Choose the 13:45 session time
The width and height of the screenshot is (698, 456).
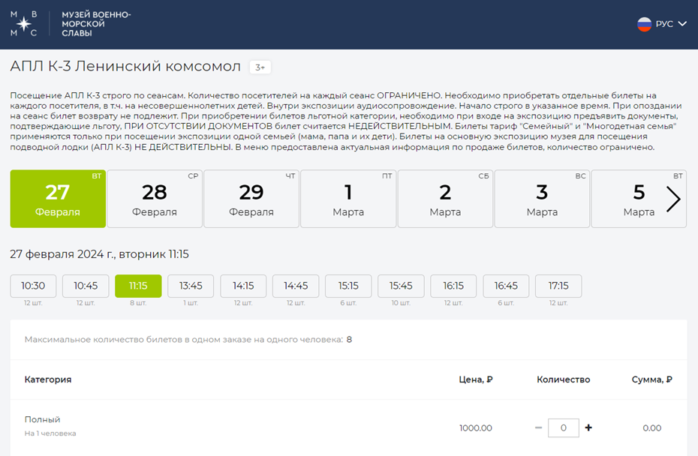[x=191, y=286]
